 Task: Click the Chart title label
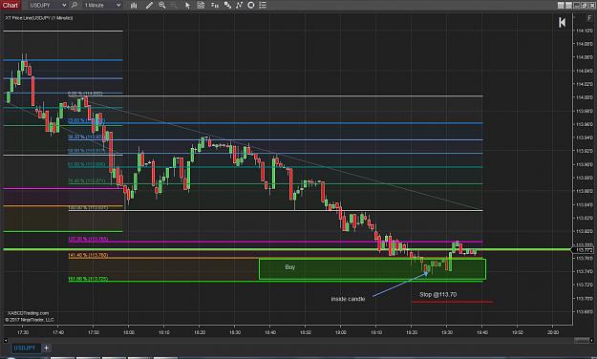pyautogui.click(x=11, y=5)
